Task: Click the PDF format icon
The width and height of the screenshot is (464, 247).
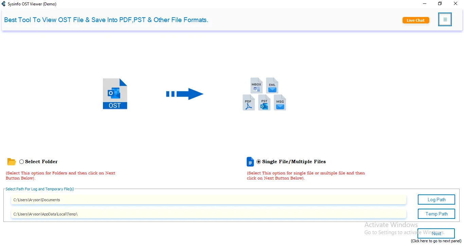Action: [x=249, y=102]
